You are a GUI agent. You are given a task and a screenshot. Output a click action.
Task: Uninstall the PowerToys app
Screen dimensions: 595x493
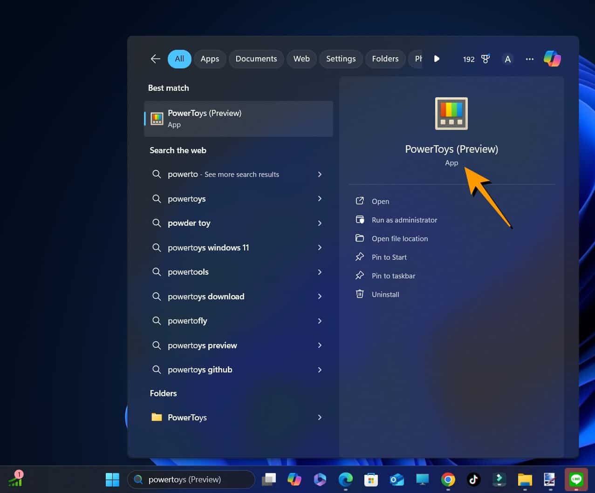click(385, 295)
